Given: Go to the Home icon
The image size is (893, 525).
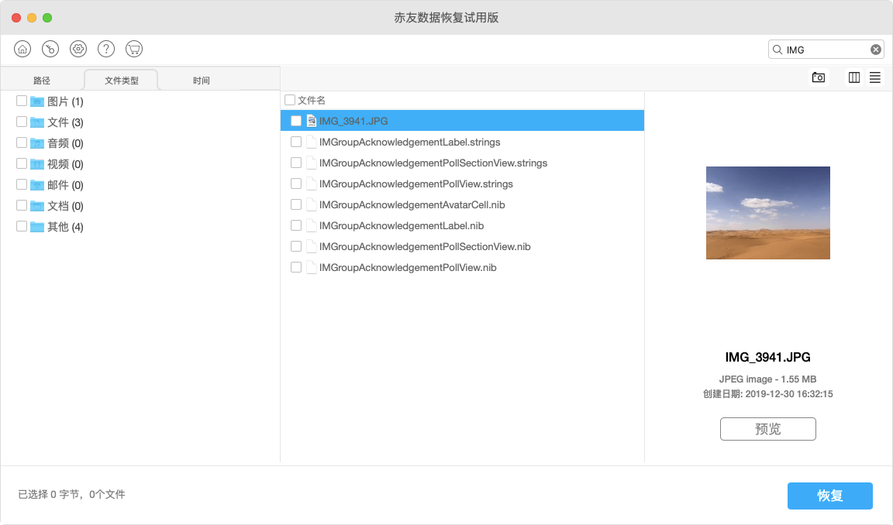Looking at the screenshot, I should tap(22, 49).
